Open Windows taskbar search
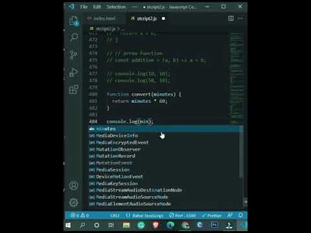The height and width of the screenshot is (233, 311). click(x=82, y=225)
